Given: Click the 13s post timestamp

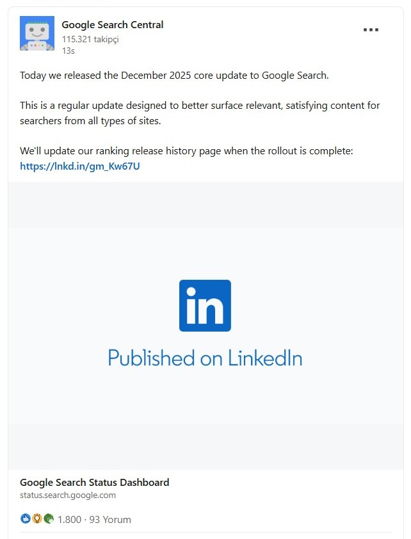Looking at the screenshot, I should (x=68, y=51).
